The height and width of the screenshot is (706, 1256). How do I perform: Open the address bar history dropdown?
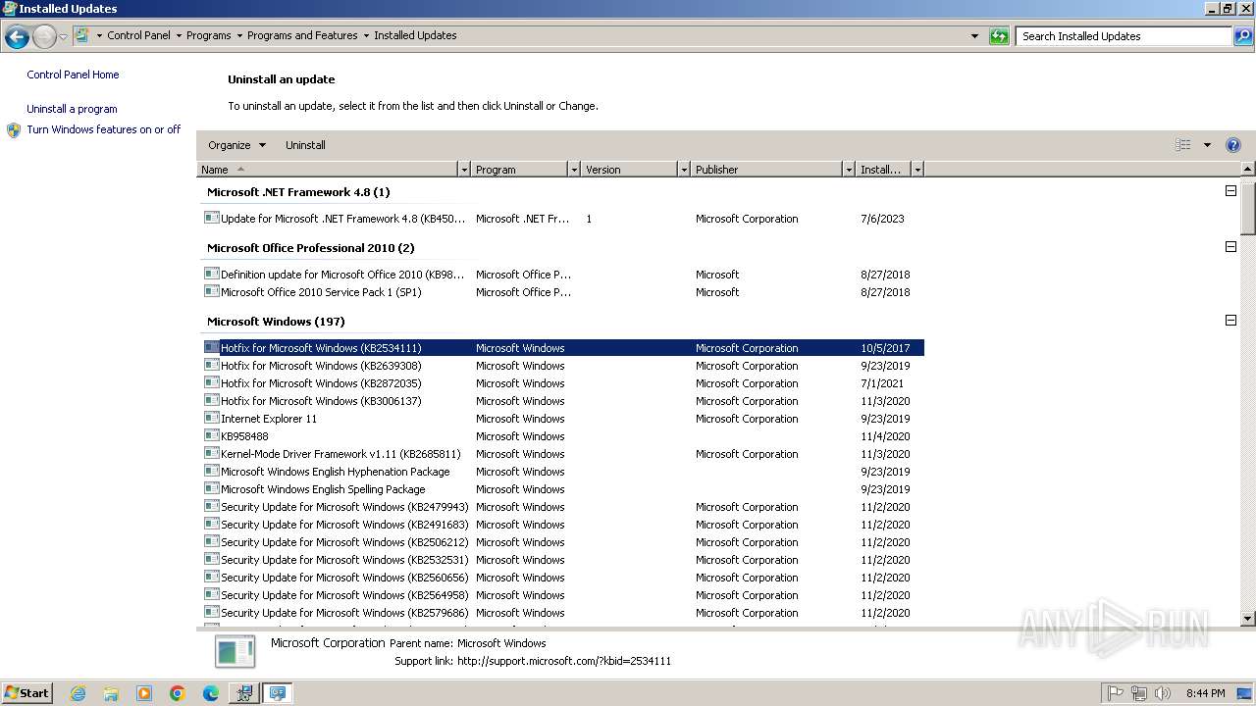pos(974,36)
